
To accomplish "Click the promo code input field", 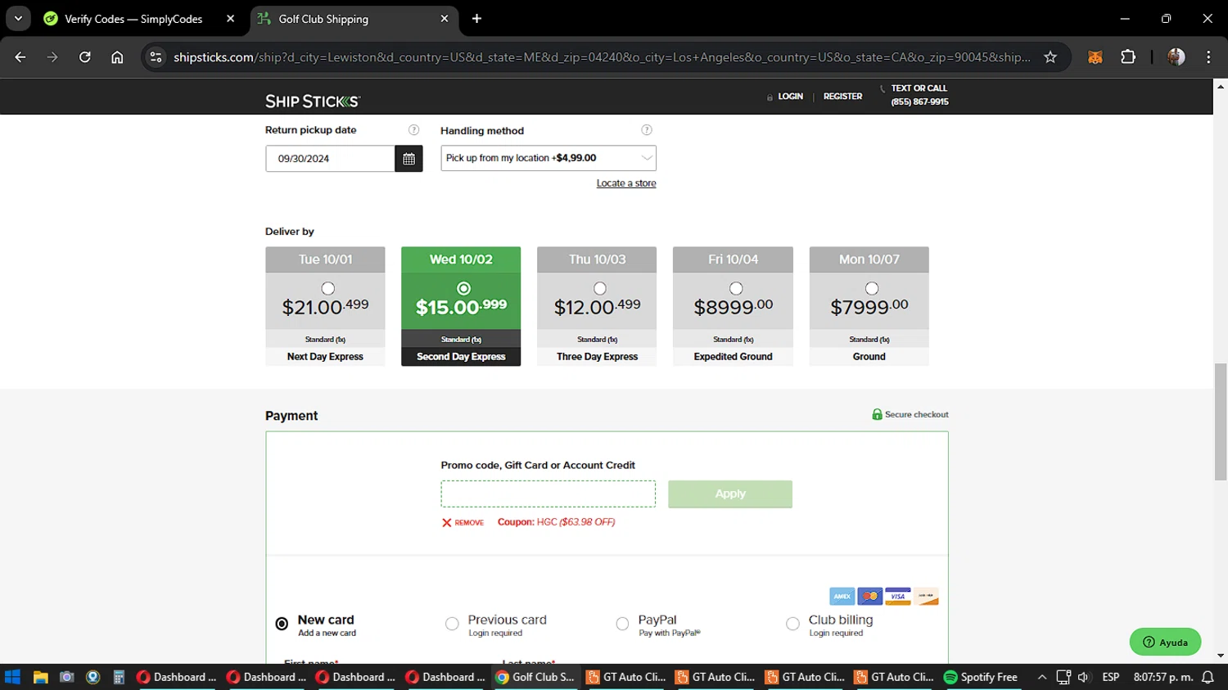I will coord(548,494).
